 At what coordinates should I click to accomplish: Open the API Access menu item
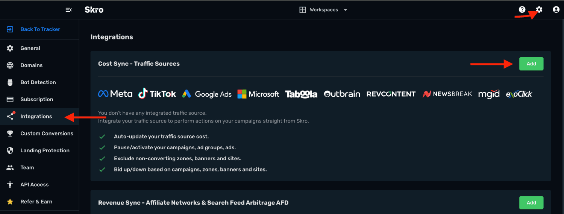click(39, 185)
